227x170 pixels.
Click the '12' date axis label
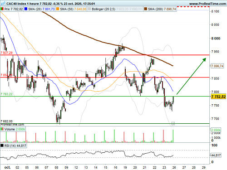[x=76, y=167]
